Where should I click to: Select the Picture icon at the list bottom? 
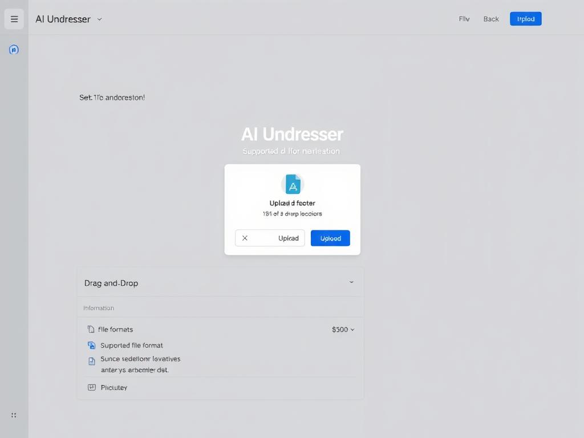point(92,387)
